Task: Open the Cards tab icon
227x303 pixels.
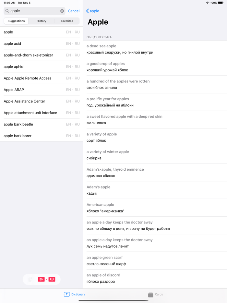Action: (x=151, y=294)
